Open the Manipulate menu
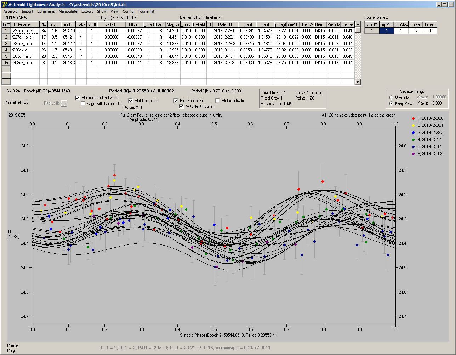The image size is (456, 355). 68,11
